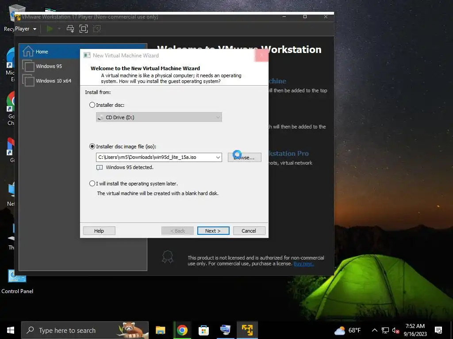Show hidden system tray icons
The image size is (453, 339).
coord(374,330)
